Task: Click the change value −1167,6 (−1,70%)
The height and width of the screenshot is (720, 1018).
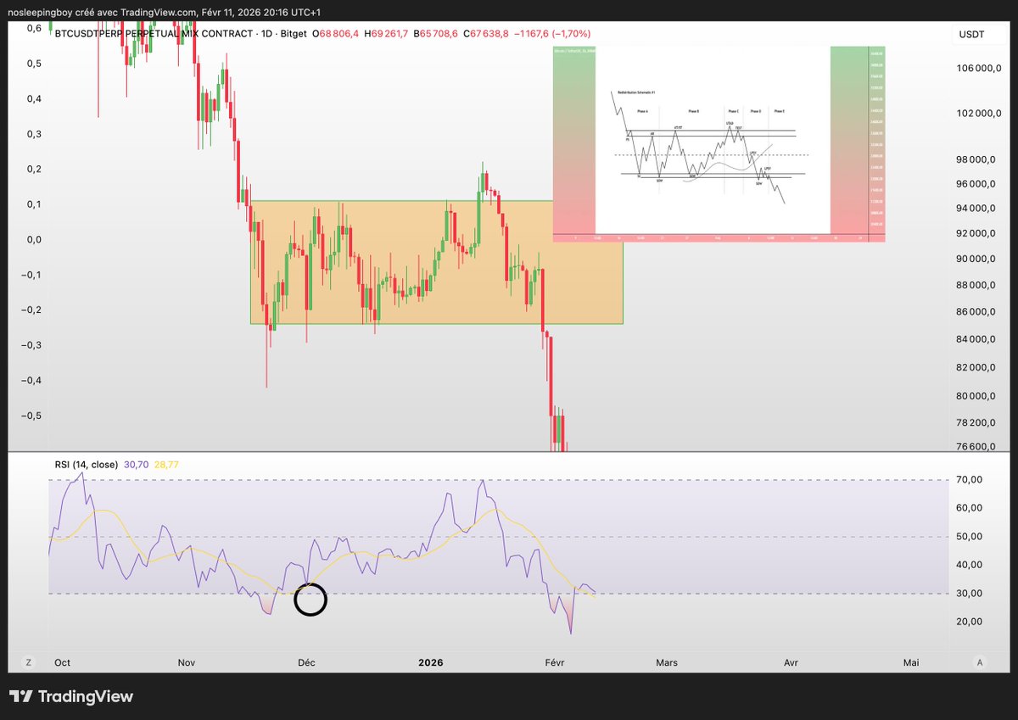Action: (x=553, y=33)
